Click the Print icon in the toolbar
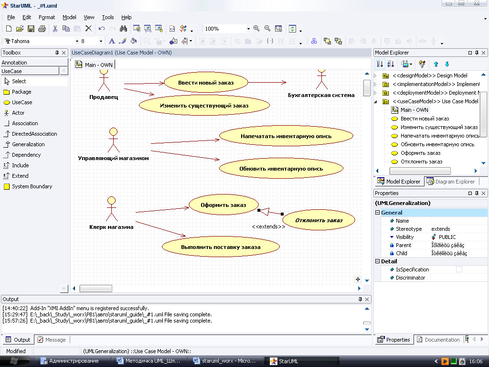Screen dimensions: 489x367 (x=42, y=29)
